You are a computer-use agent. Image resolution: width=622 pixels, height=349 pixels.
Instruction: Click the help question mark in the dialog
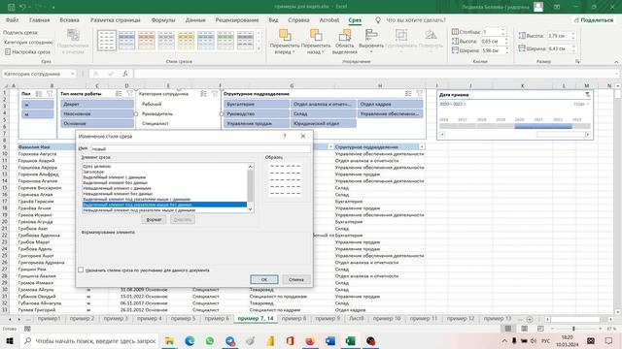point(285,136)
